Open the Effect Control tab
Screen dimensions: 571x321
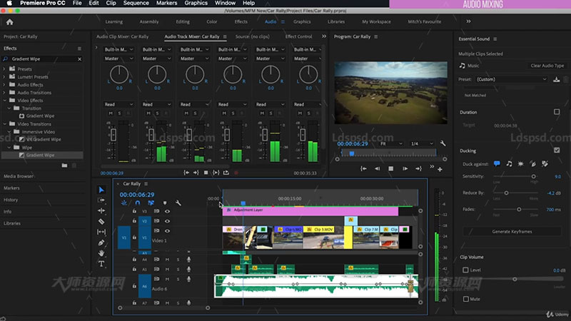point(298,37)
